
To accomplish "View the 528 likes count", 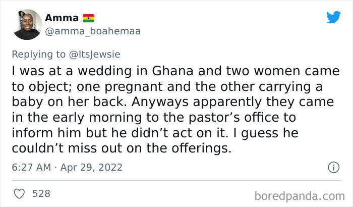I will (x=41, y=193).
